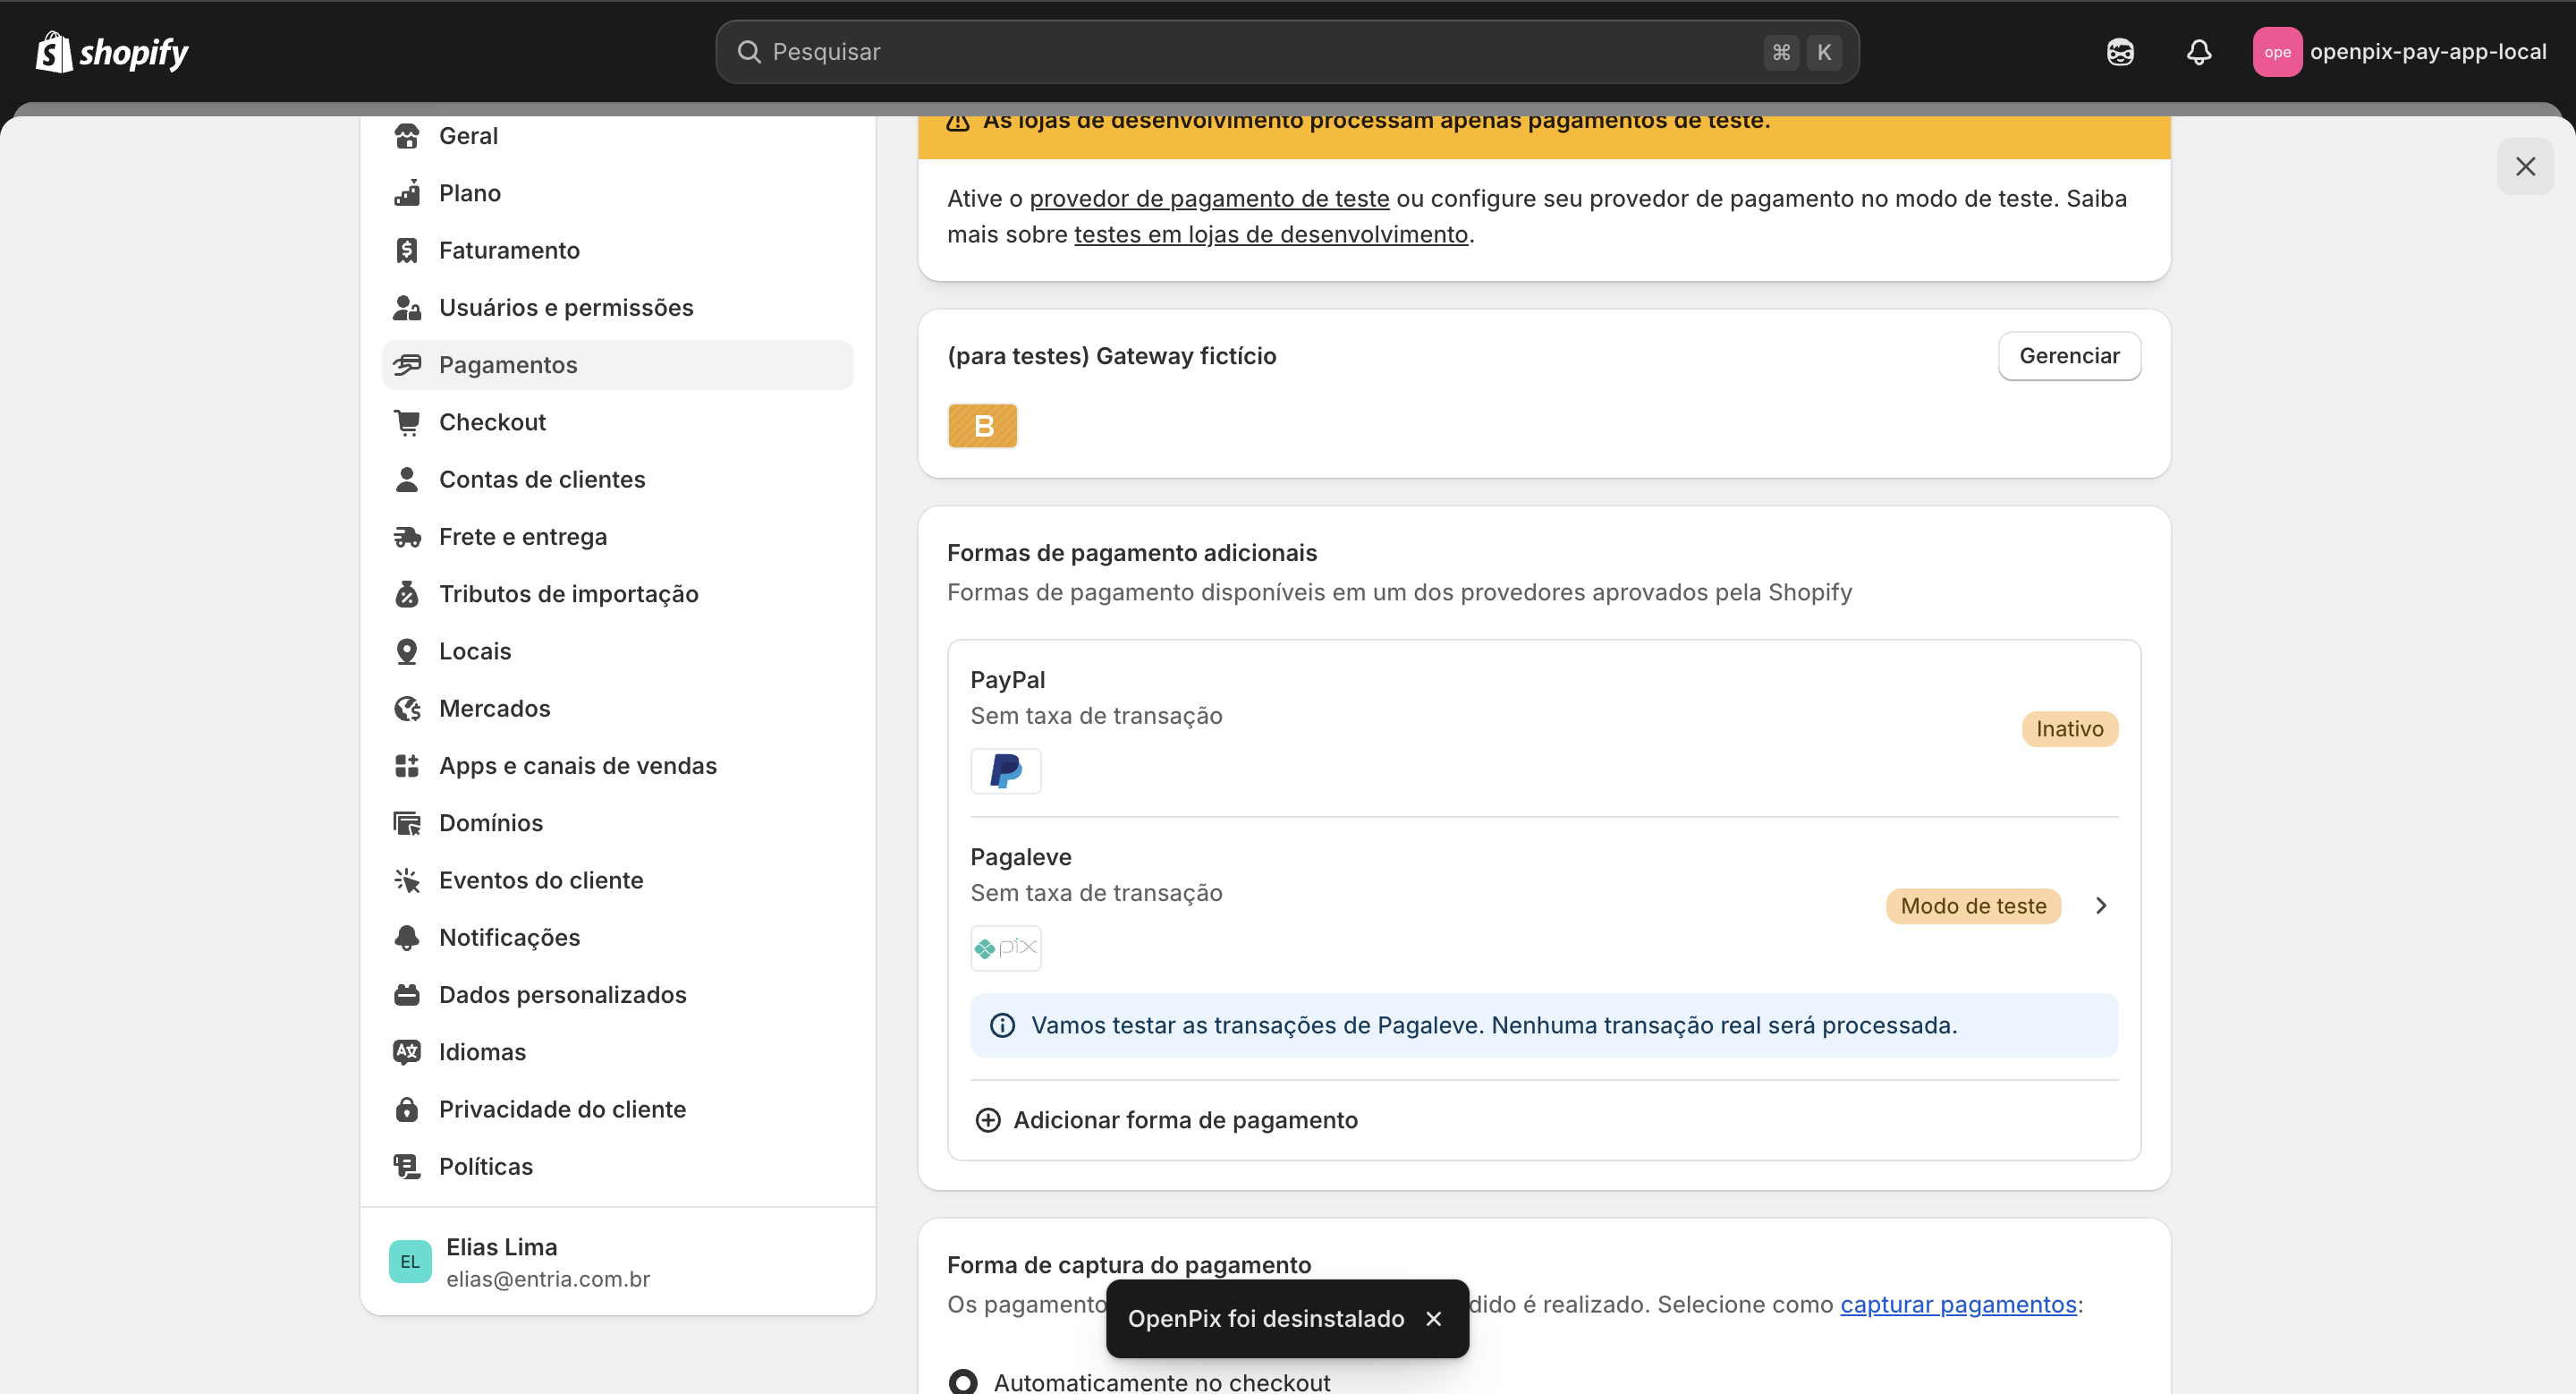The width and height of the screenshot is (2576, 1394).
Task: Click Elias Lima's avatar
Action: pyautogui.click(x=409, y=1261)
